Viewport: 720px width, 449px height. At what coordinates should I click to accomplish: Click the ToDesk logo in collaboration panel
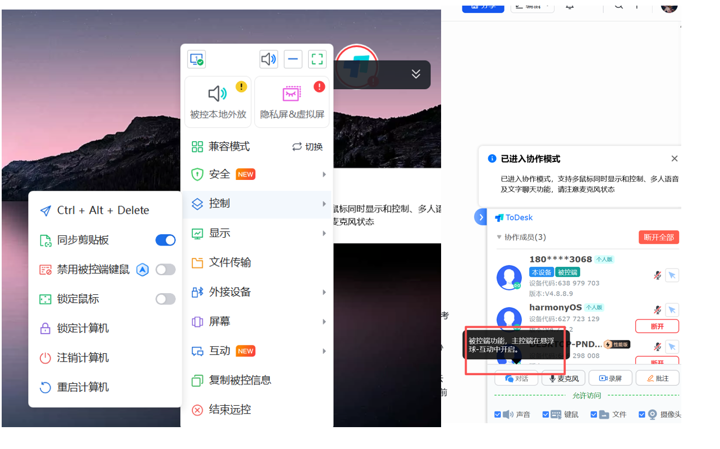pos(513,217)
